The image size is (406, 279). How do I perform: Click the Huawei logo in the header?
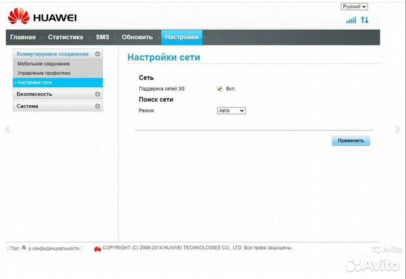pyautogui.click(x=42, y=17)
